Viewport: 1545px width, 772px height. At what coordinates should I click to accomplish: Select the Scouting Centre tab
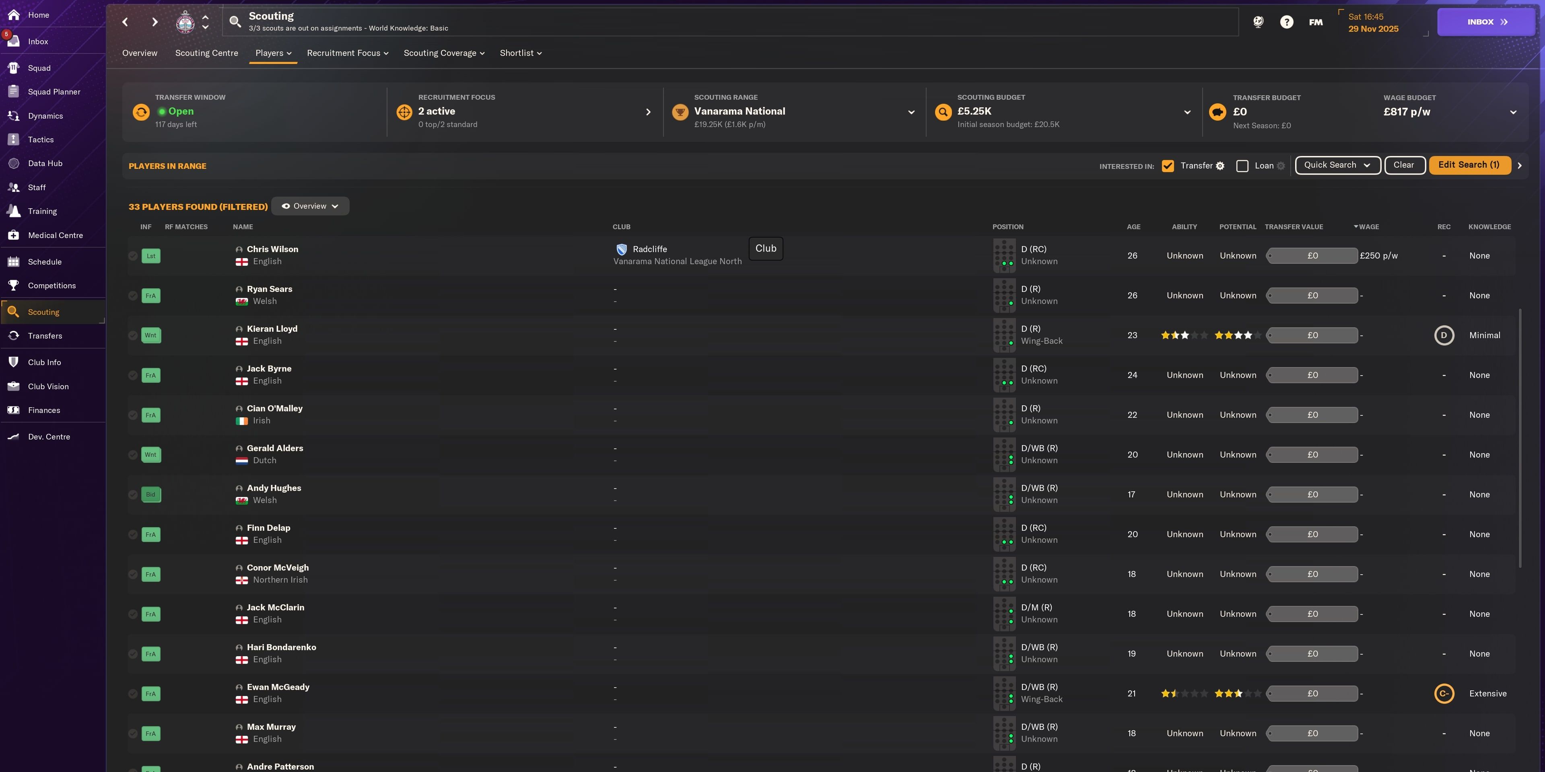tap(207, 53)
